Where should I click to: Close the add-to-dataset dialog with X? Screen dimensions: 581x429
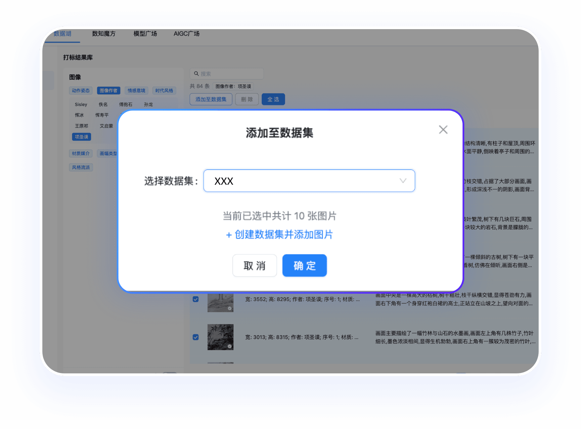click(443, 130)
